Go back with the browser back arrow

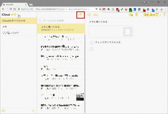tap(3, 9)
